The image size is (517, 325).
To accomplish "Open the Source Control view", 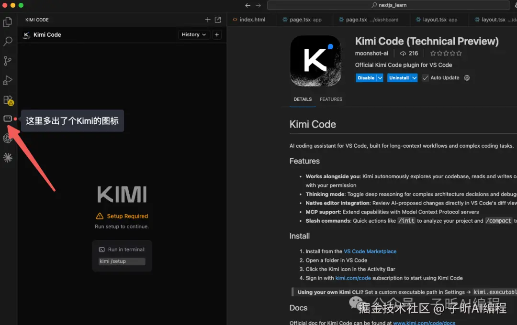I will tap(8, 61).
